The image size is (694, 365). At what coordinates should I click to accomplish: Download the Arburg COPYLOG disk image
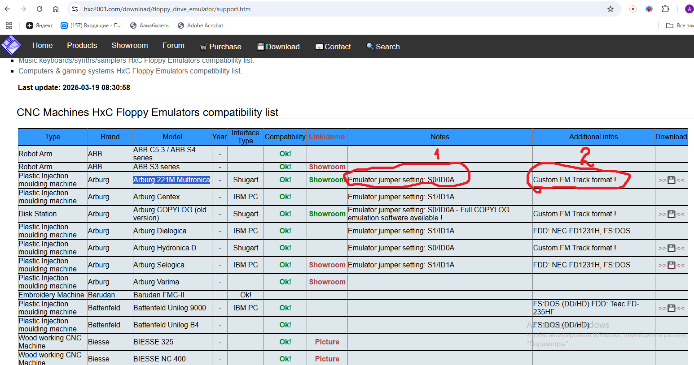click(672, 214)
